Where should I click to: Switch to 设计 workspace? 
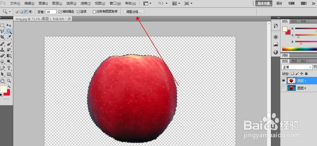tap(279, 3)
